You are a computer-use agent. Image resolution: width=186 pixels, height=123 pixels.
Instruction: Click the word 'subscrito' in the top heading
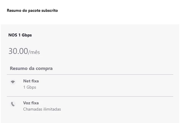coord(50,11)
